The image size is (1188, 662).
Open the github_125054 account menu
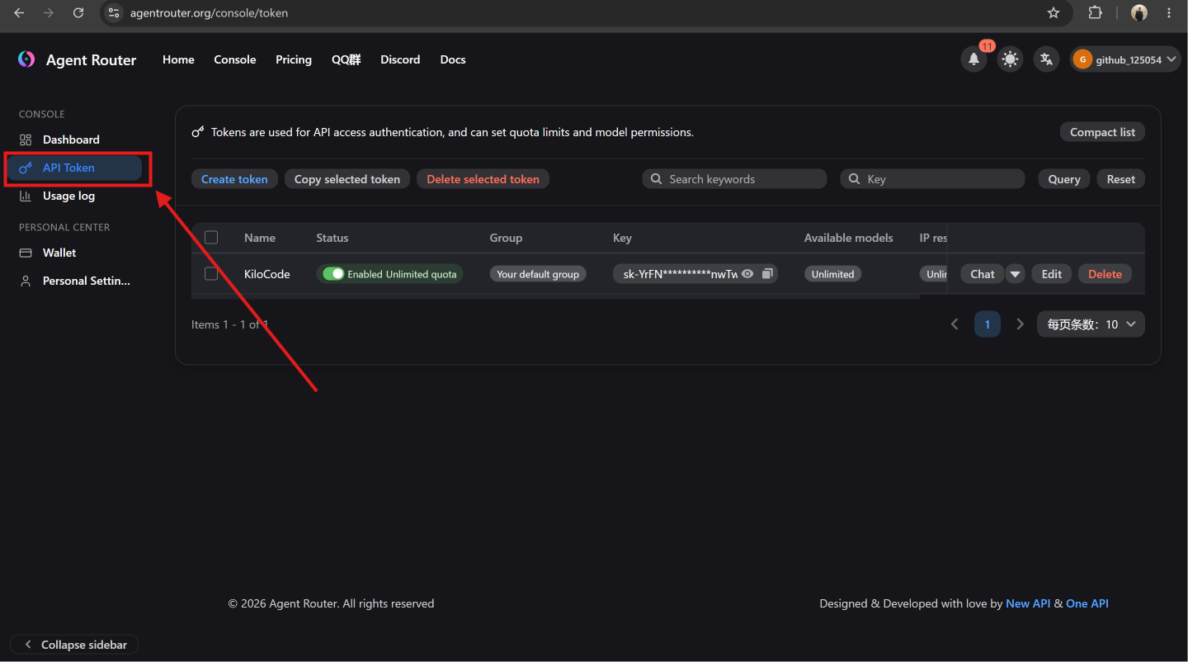1125,59
